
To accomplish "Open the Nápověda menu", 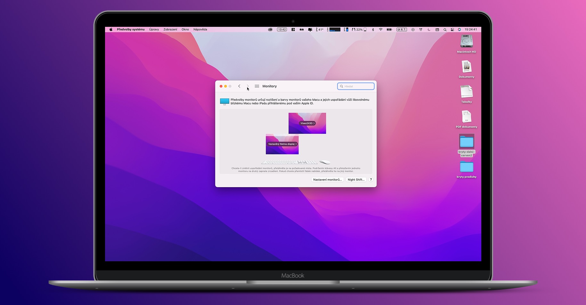I will [200, 29].
